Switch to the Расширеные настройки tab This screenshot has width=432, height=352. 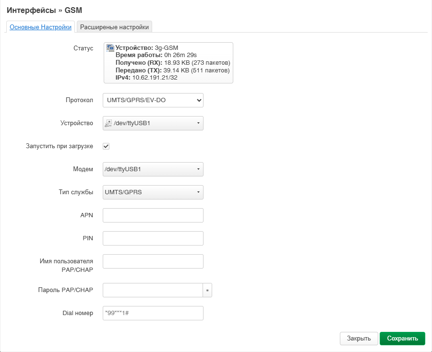pos(114,27)
